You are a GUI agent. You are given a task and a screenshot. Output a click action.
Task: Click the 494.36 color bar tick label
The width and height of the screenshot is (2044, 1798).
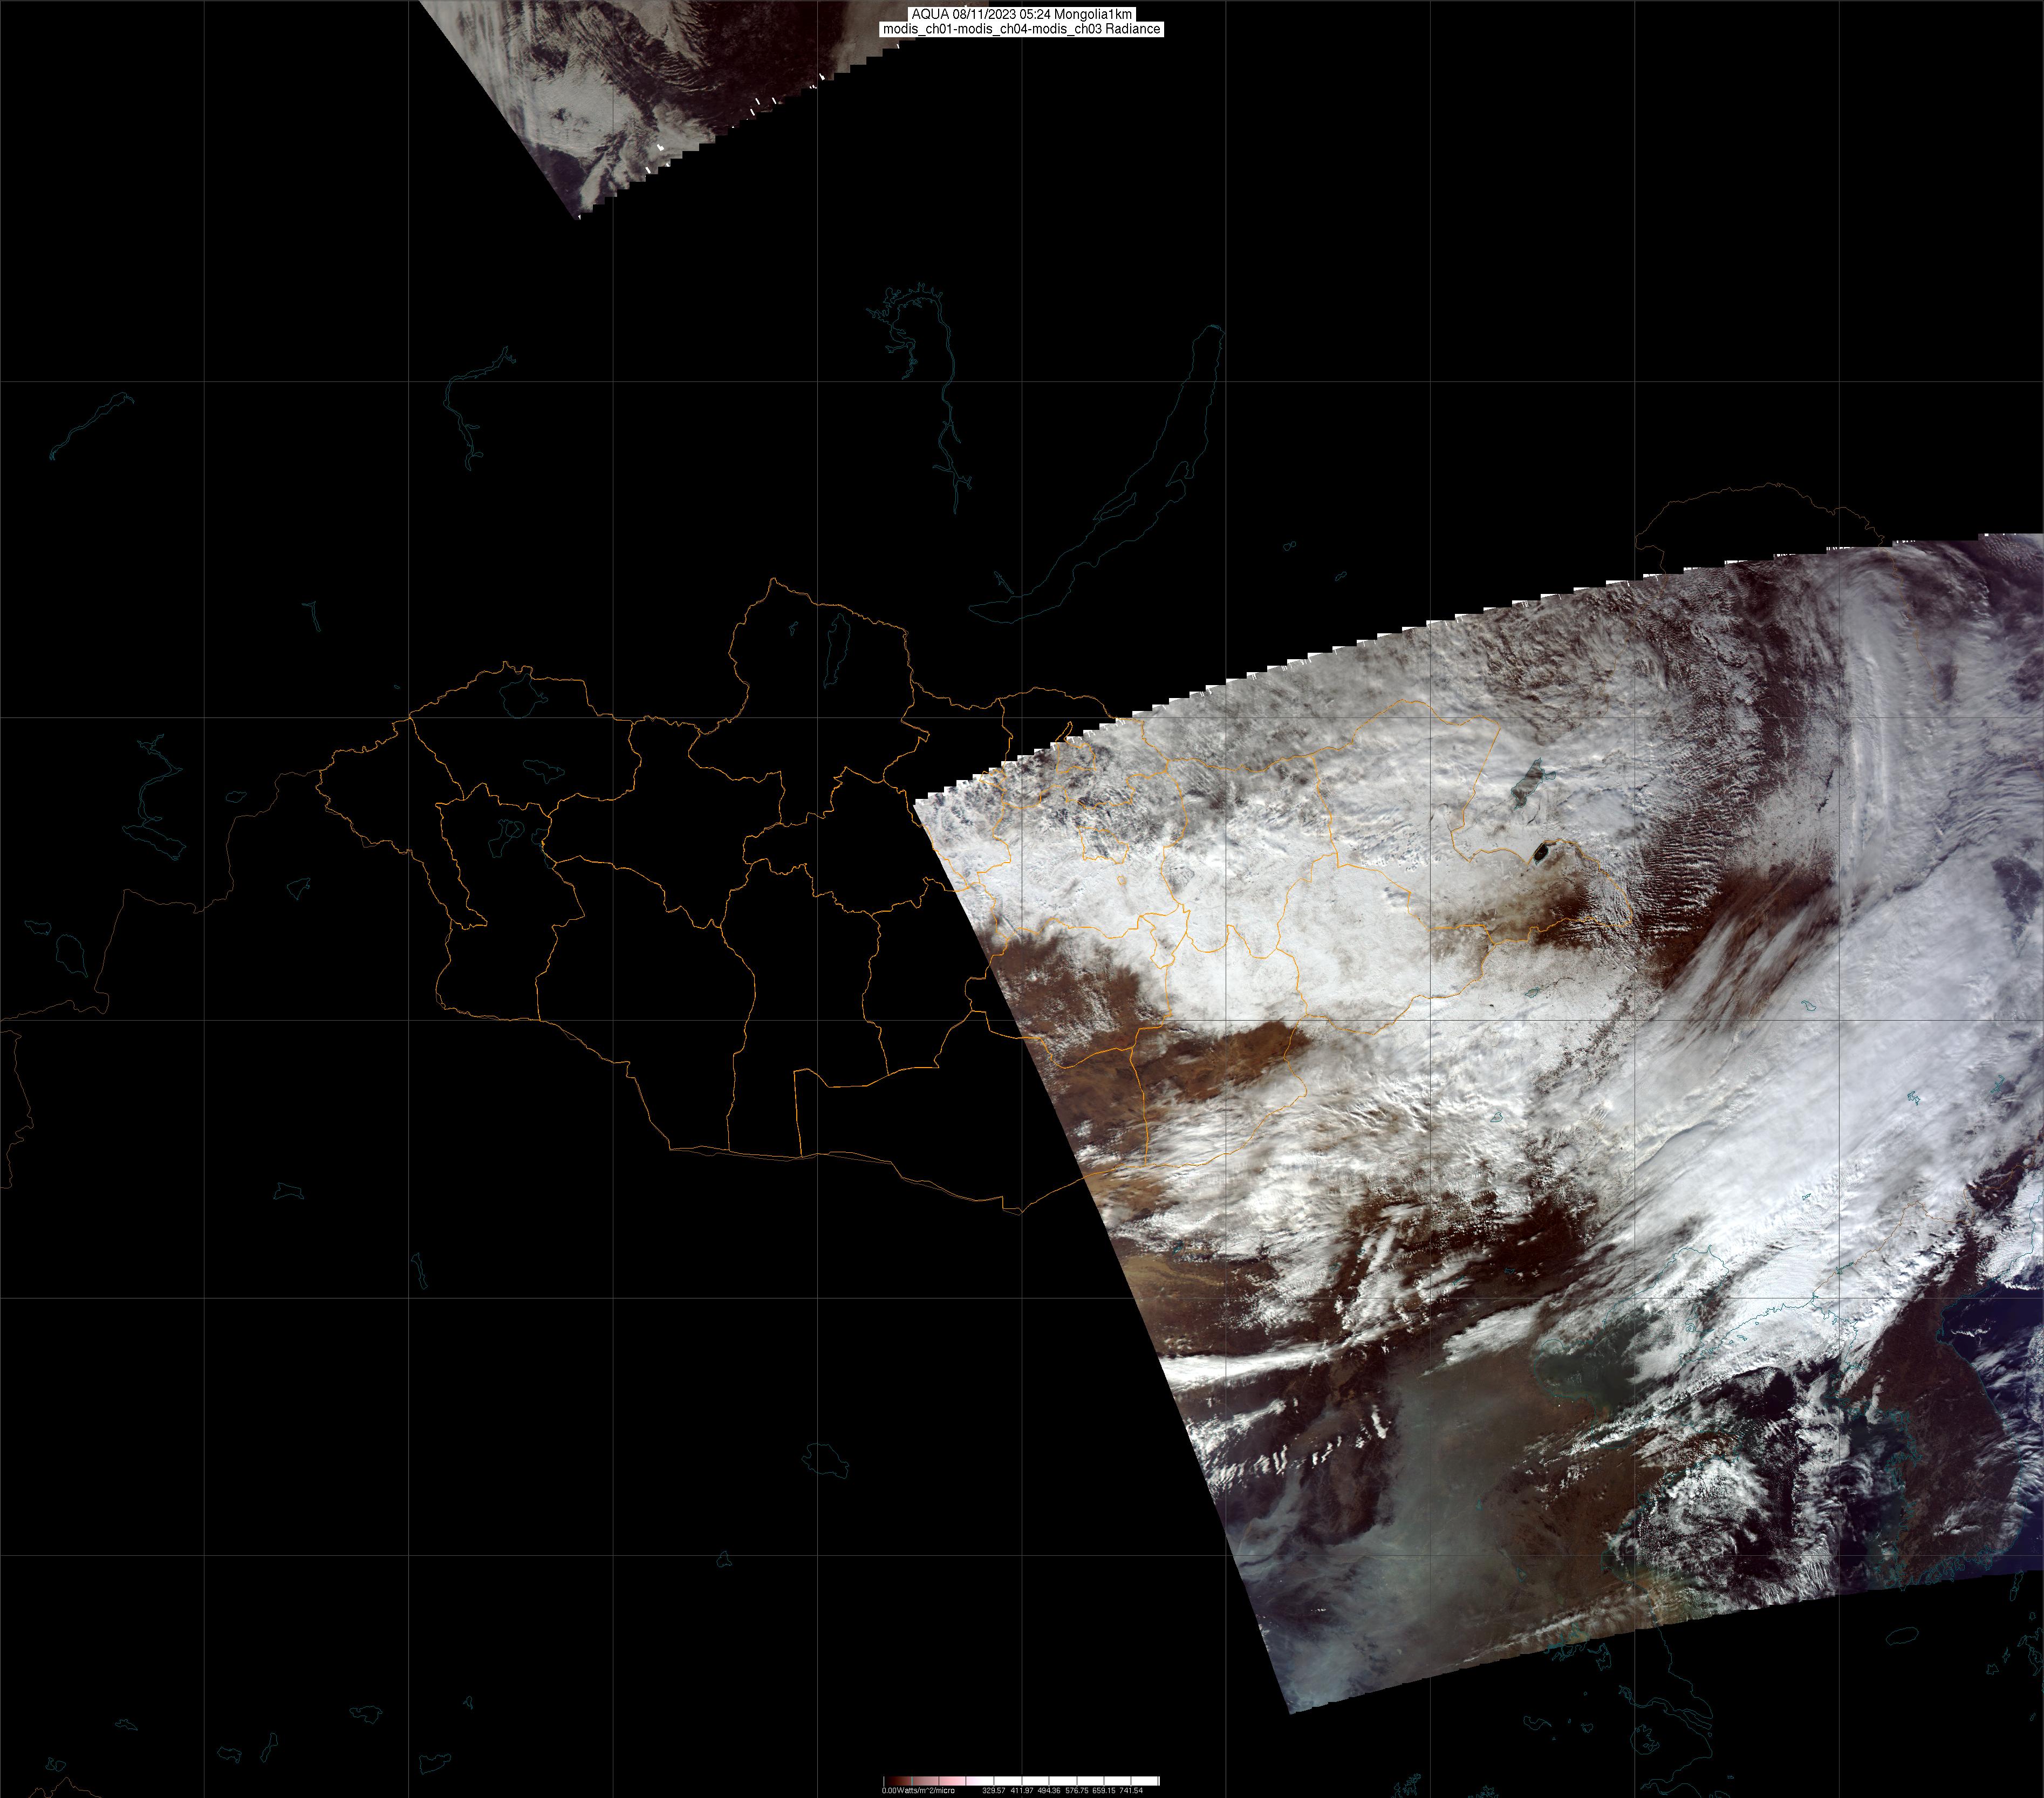click(x=1049, y=1791)
